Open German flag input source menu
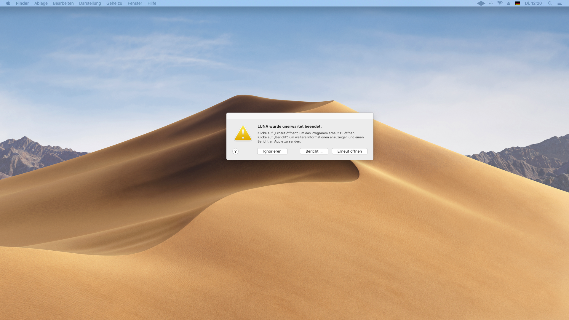Screen dimensions: 569x320 click(518, 3)
